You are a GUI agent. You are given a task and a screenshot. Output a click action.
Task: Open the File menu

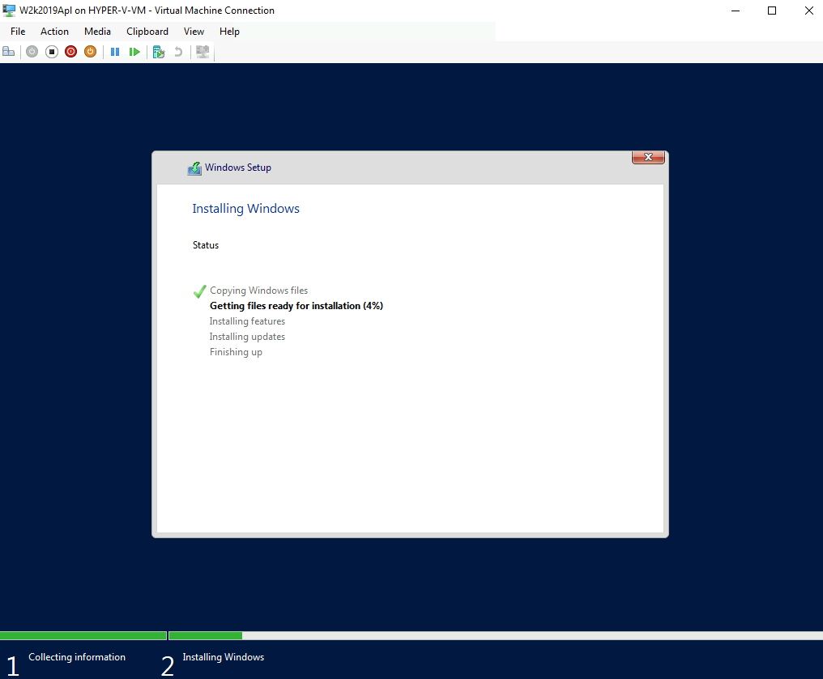(18, 32)
